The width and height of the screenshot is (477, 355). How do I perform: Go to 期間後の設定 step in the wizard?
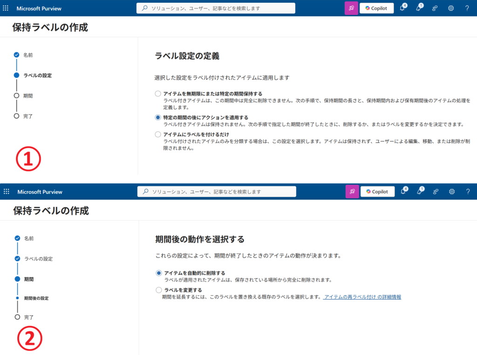[36, 298]
